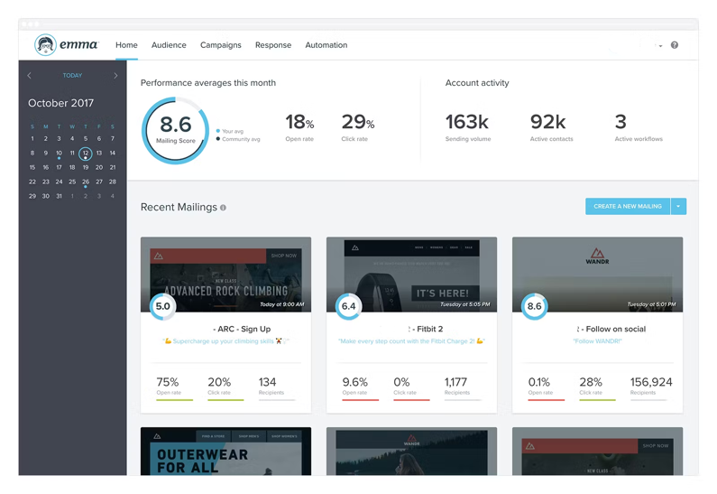Open the Audience tab
Screen dimensions: 717x494
click(169, 45)
